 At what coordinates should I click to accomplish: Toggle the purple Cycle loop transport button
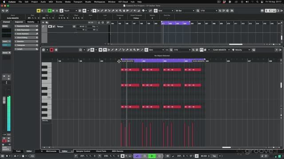[x=137, y=156]
